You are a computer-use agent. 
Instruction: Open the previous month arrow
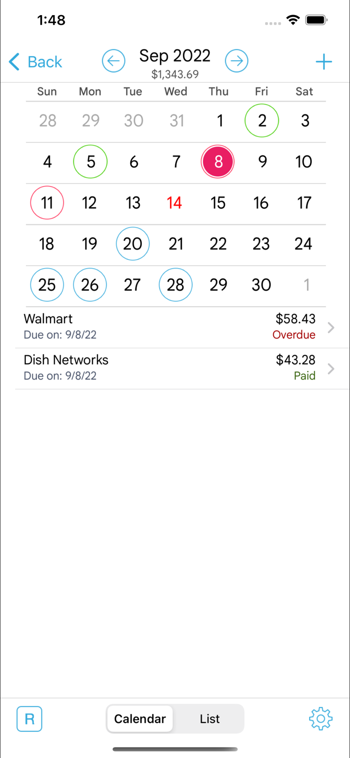113,61
